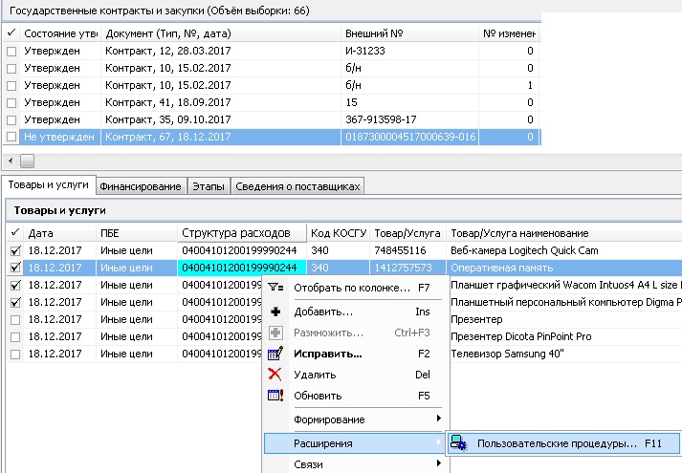Click the red X icon for 'Удалить'
Image resolution: width=682 pixels, height=473 pixels.
point(275,375)
